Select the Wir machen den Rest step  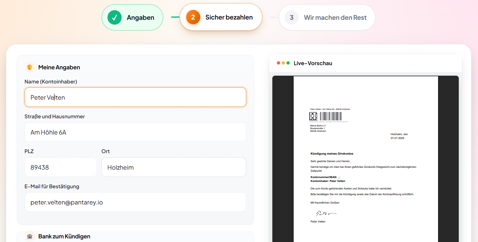click(327, 17)
